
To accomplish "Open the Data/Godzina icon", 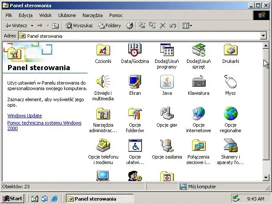I will 135,50.
